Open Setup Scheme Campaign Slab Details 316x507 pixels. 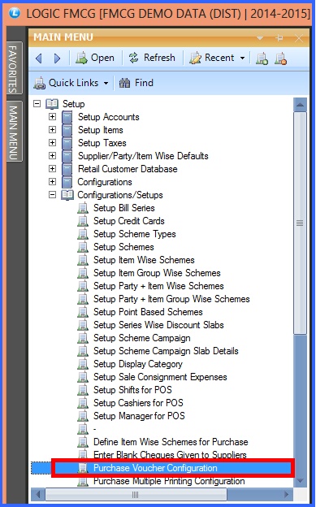(x=166, y=351)
